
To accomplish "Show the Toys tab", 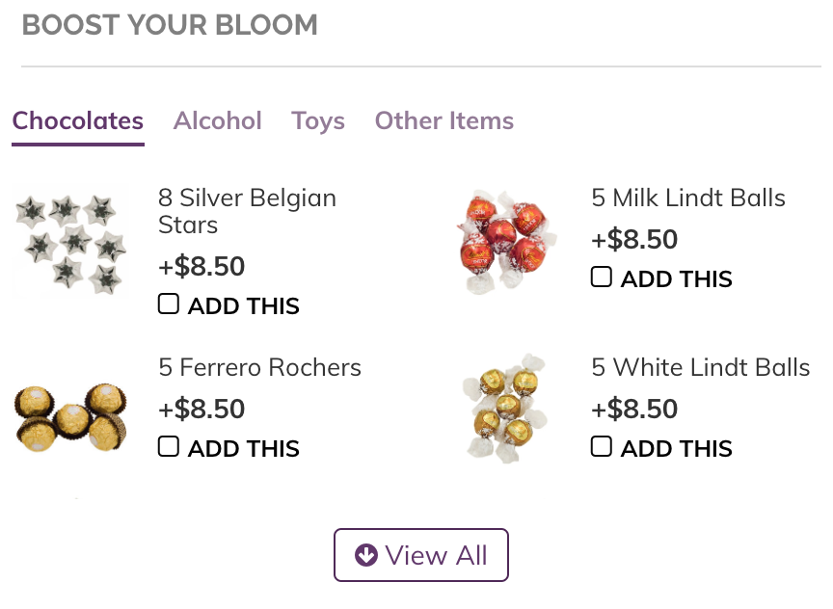I will click(x=318, y=121).
